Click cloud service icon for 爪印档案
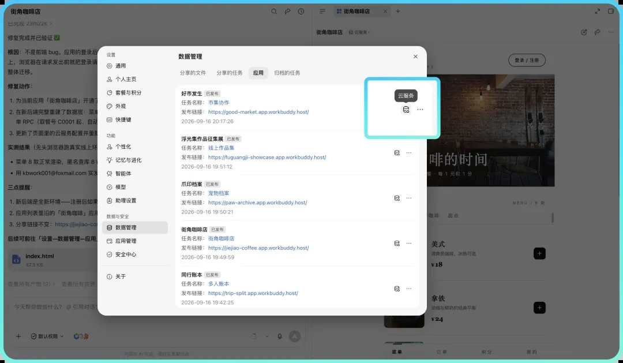Viewport: 623px width, 363px height. pos(396,198)
